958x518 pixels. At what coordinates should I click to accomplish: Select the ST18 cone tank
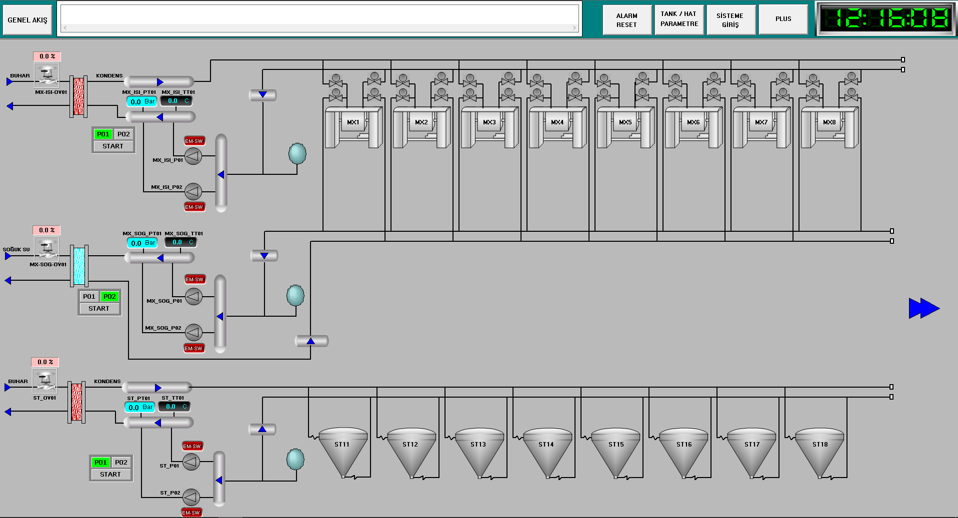tap(819, 452)
